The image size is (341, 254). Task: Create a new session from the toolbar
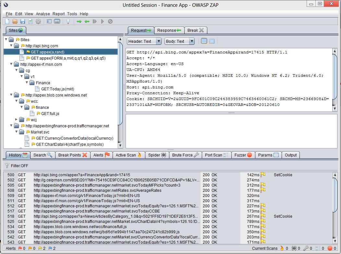(x=7, y=21)
